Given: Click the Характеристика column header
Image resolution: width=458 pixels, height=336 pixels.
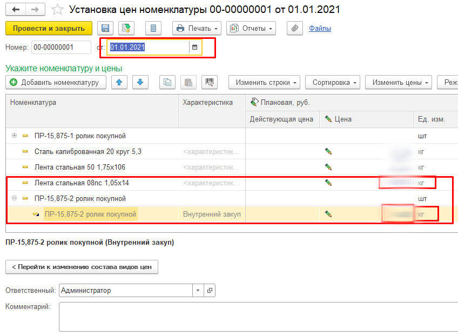Looking at the screenshot, I should [x=212, y=111].
